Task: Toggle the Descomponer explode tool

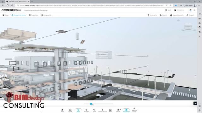Action: pos(126,110)
